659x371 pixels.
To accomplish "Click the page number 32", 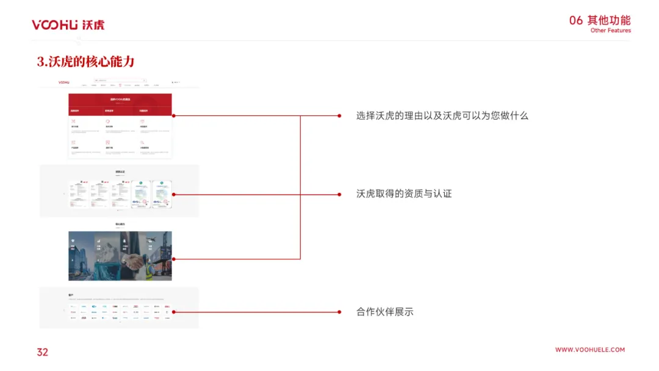I will (43, 352).
